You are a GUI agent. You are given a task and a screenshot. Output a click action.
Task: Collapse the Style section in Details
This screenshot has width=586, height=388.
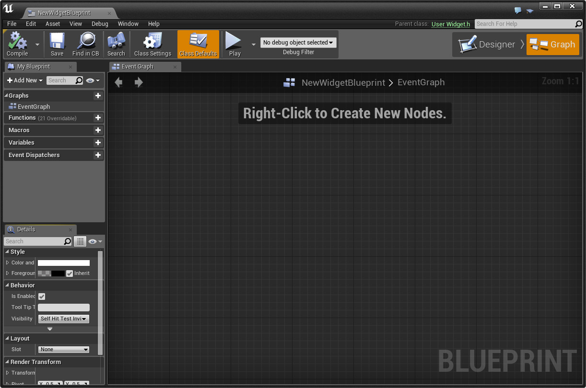[7, 252]
